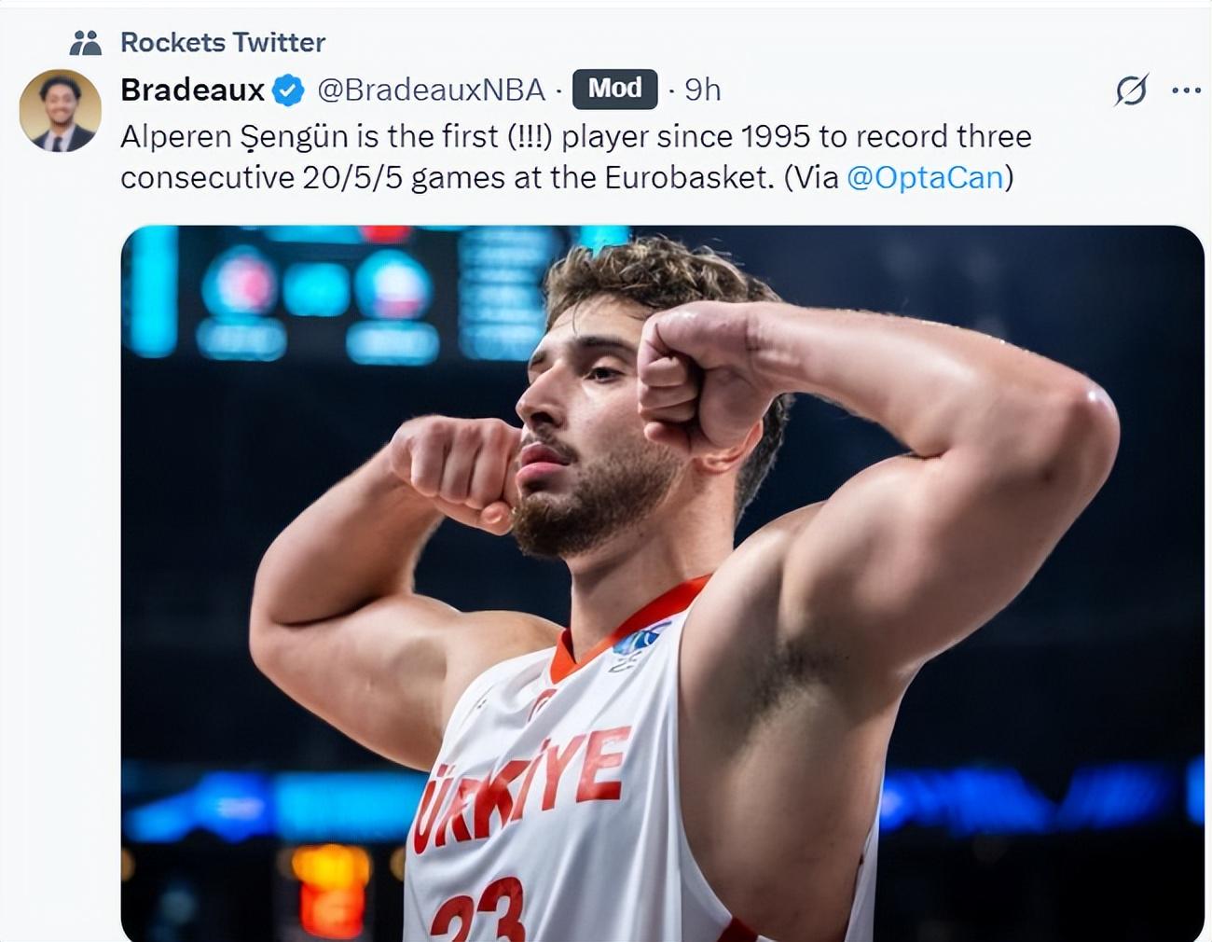1212x942 pixels.
Task: Open the three-dot more options menu
Action: [1186, 90]
